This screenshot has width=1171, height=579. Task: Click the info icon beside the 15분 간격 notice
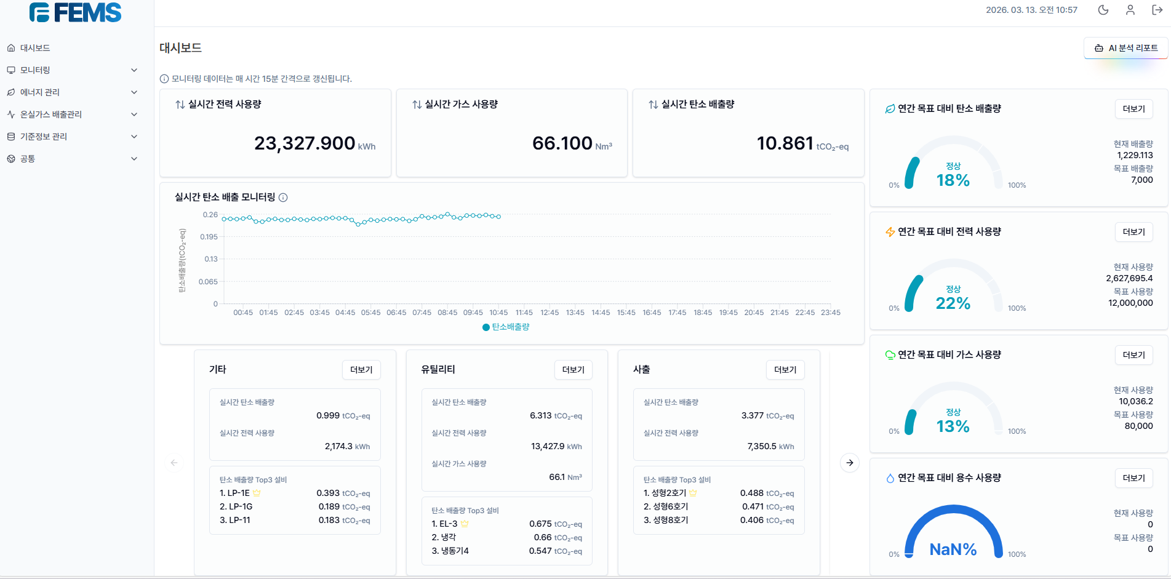tap(164, 79)
